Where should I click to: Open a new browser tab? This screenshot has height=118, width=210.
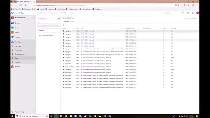38,1
